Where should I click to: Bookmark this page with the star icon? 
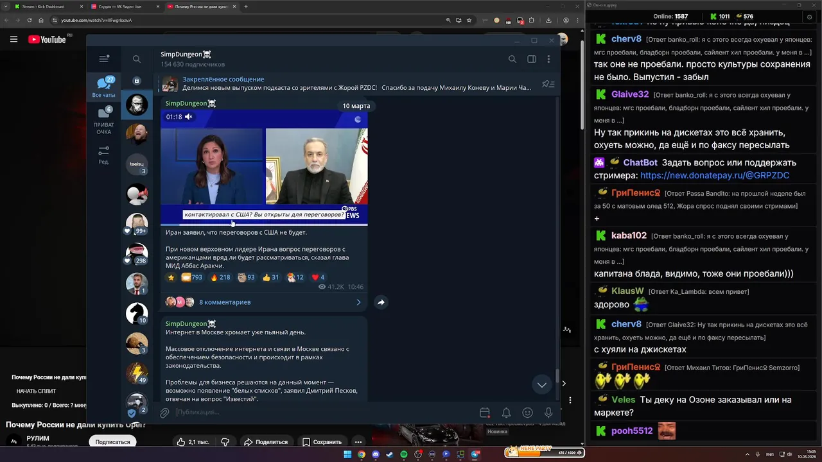pos(469,20)
